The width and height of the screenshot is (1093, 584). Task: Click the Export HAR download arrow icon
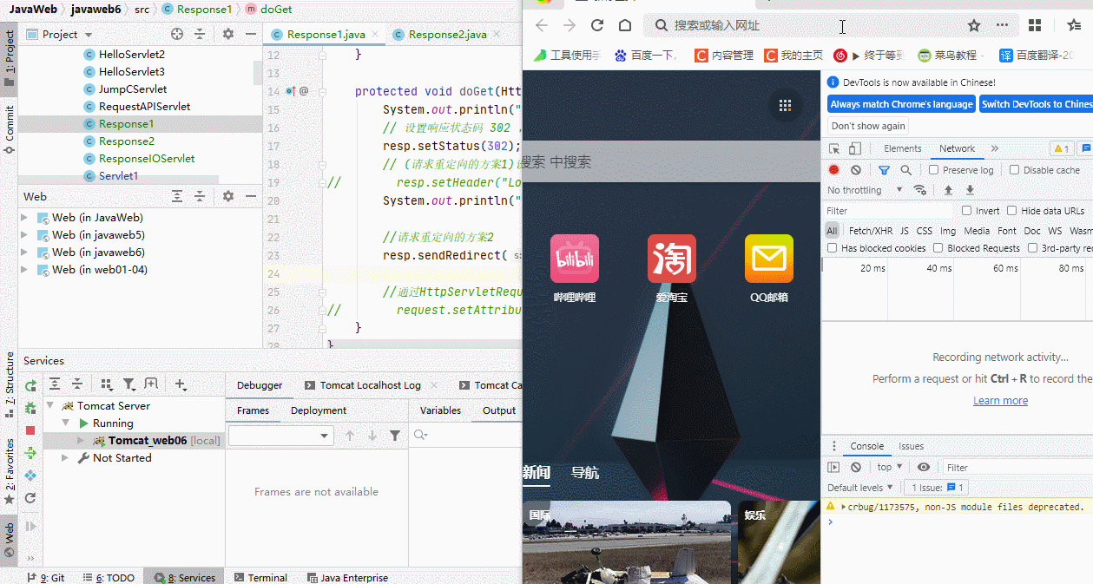[970, 190]
